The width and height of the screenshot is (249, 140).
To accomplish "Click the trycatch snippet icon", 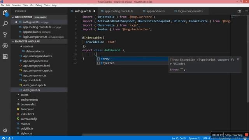I will coord(98,63).
